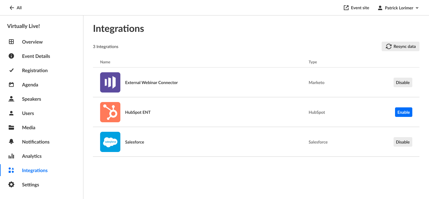Click the Salesforce cloud logo

point(110,142)
